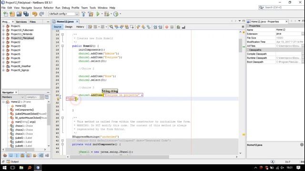Click the Redo toolbar icon
This screenshot has width=305, height=171.
click(41, 14)
